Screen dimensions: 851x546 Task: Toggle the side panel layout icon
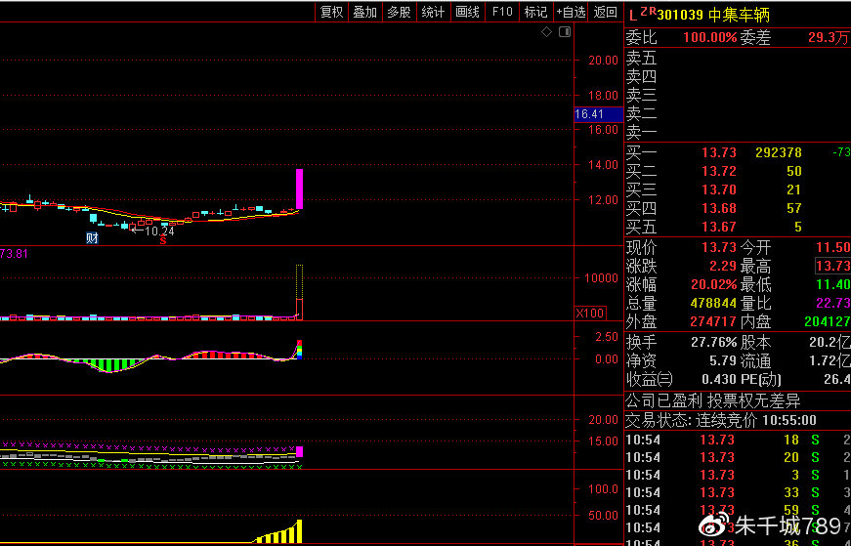click(x=563, y=32)
